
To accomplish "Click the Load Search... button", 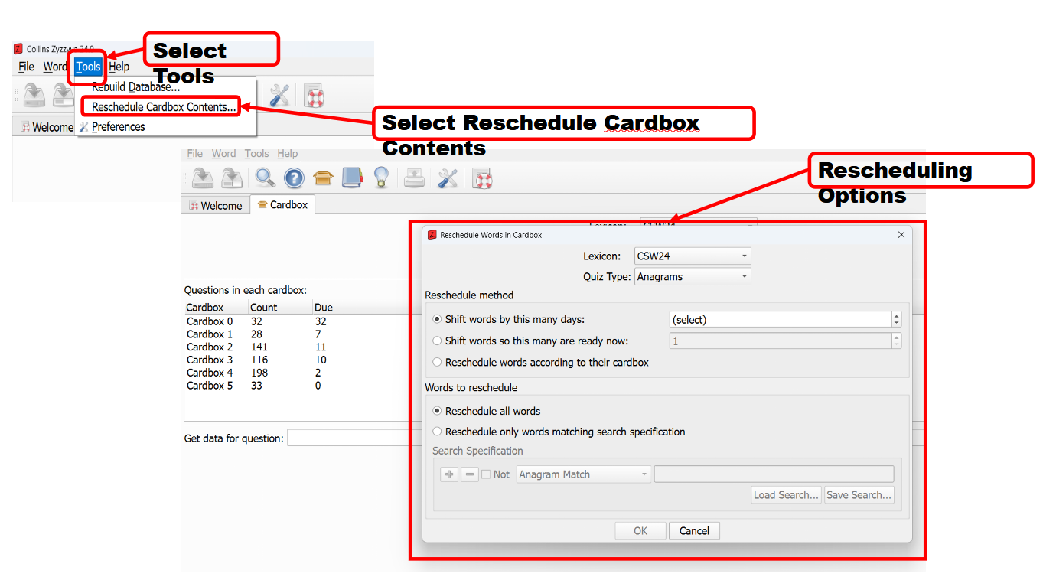I will [x=786, y=495].
